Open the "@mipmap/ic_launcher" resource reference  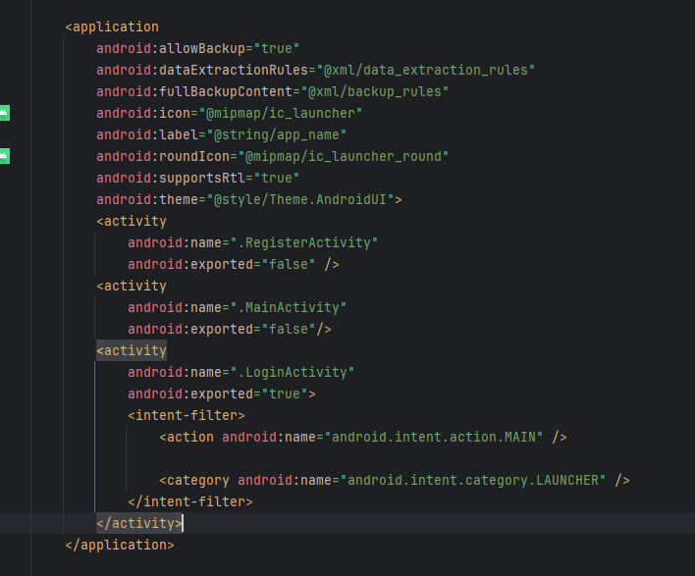point(280,113)
